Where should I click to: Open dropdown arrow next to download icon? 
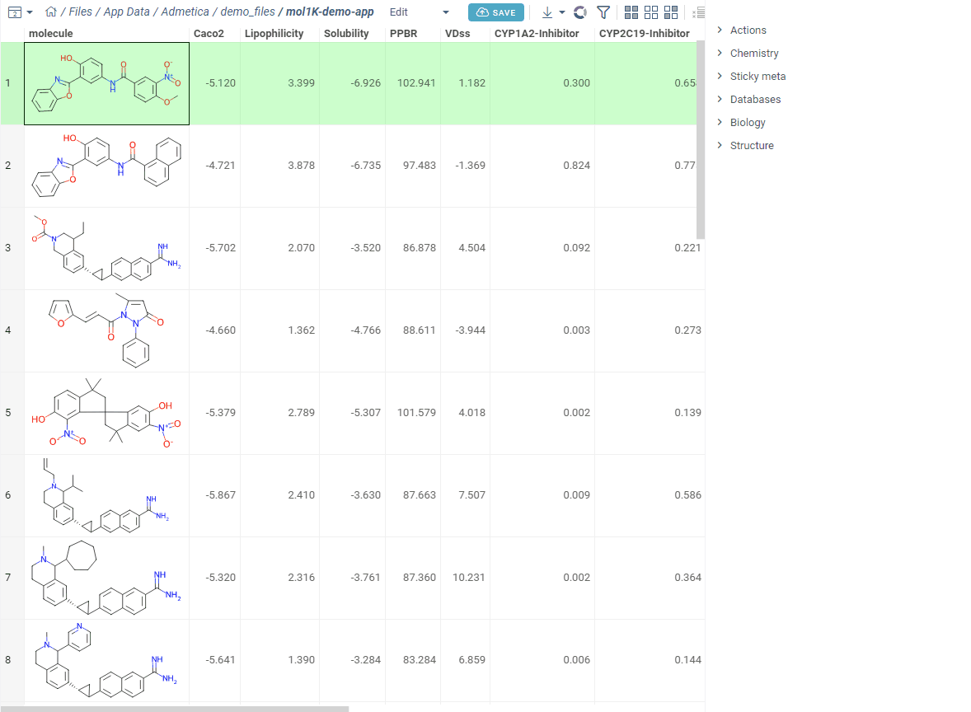[x=562, y=12]
